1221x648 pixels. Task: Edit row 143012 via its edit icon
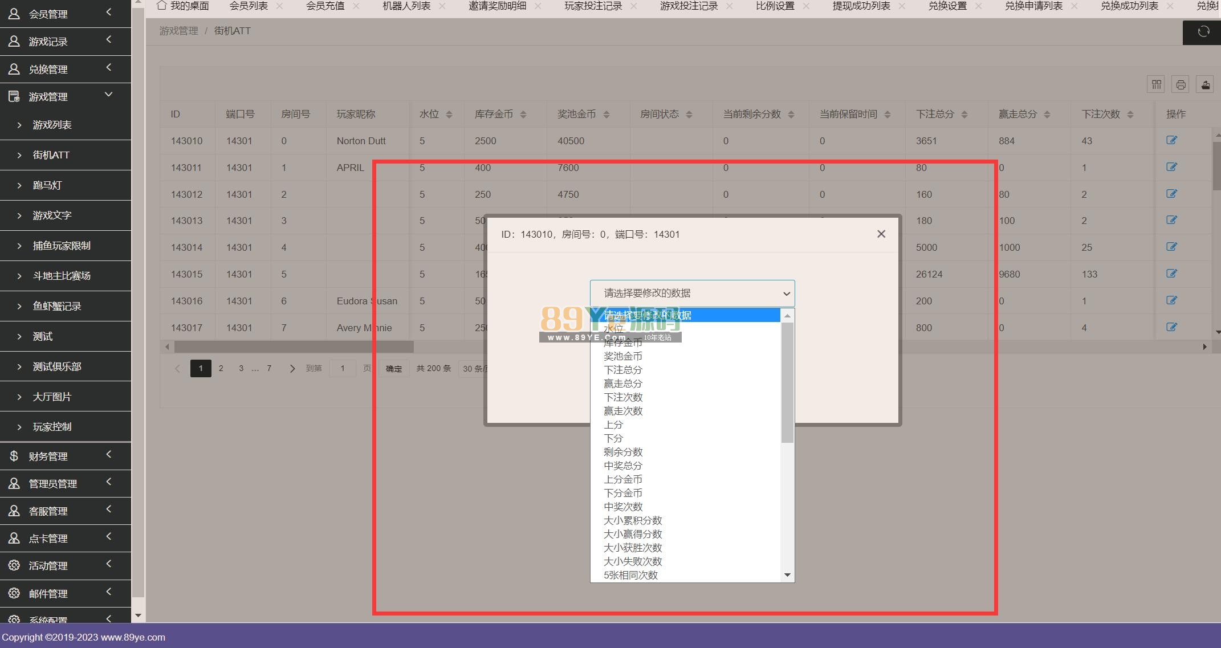pyautogui.click(x=1171, y=194)
